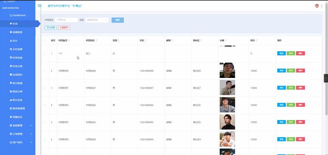The height and width of the screenshot is (155, 328).
Task: Go to 商品分类 in sidebar
Action: [17, 92]
